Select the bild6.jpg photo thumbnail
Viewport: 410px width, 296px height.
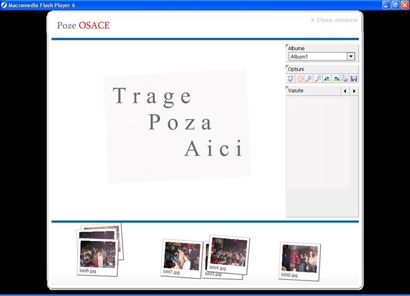click(97, 254)
